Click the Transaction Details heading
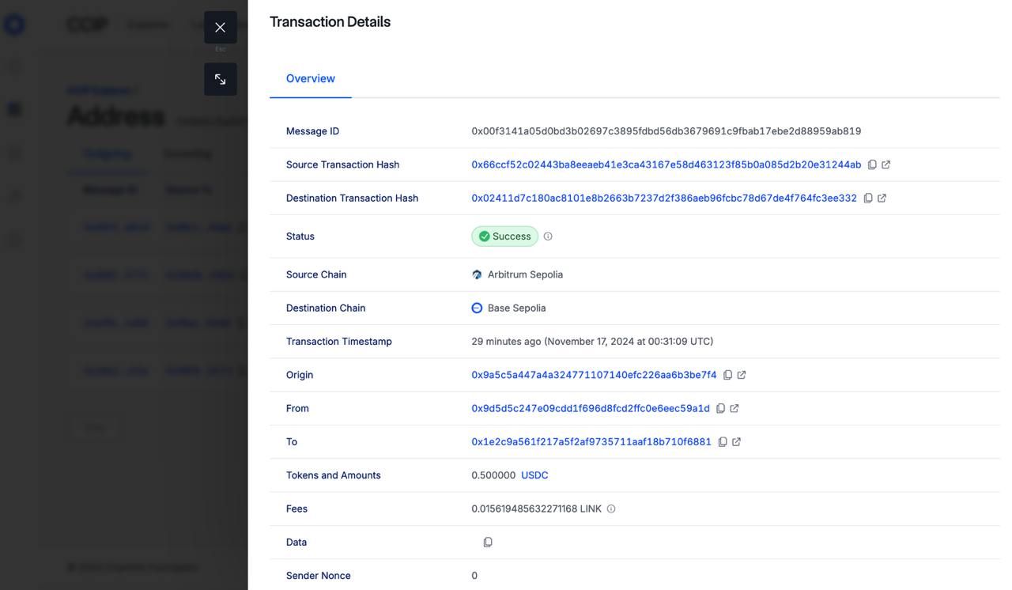Image resolution: width=1012 pixels, height=590 pixels. [x=330, y=22]
